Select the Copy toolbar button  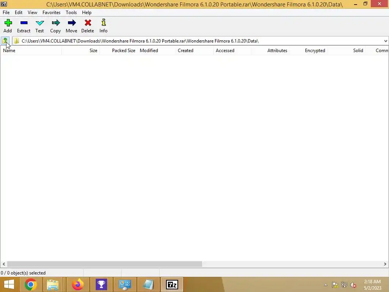click(55, 26)
